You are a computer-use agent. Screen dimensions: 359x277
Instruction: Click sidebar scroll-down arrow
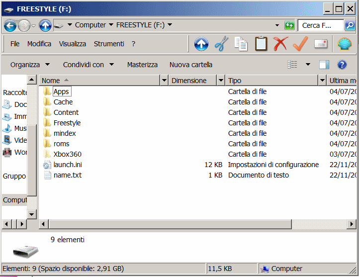(x=32, y=214)
